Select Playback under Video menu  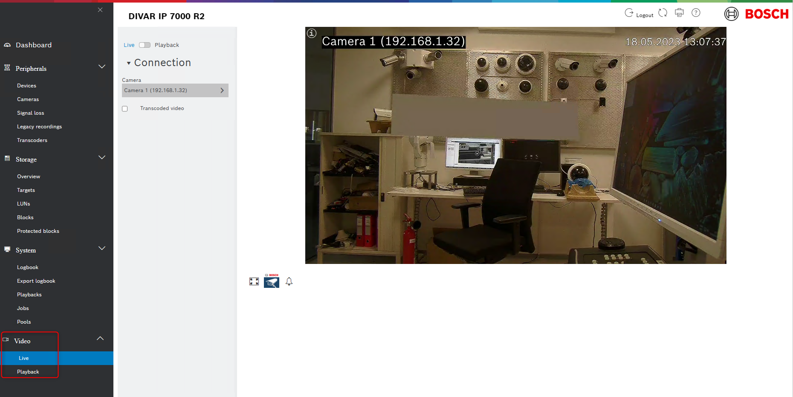(x=28, y=372)
